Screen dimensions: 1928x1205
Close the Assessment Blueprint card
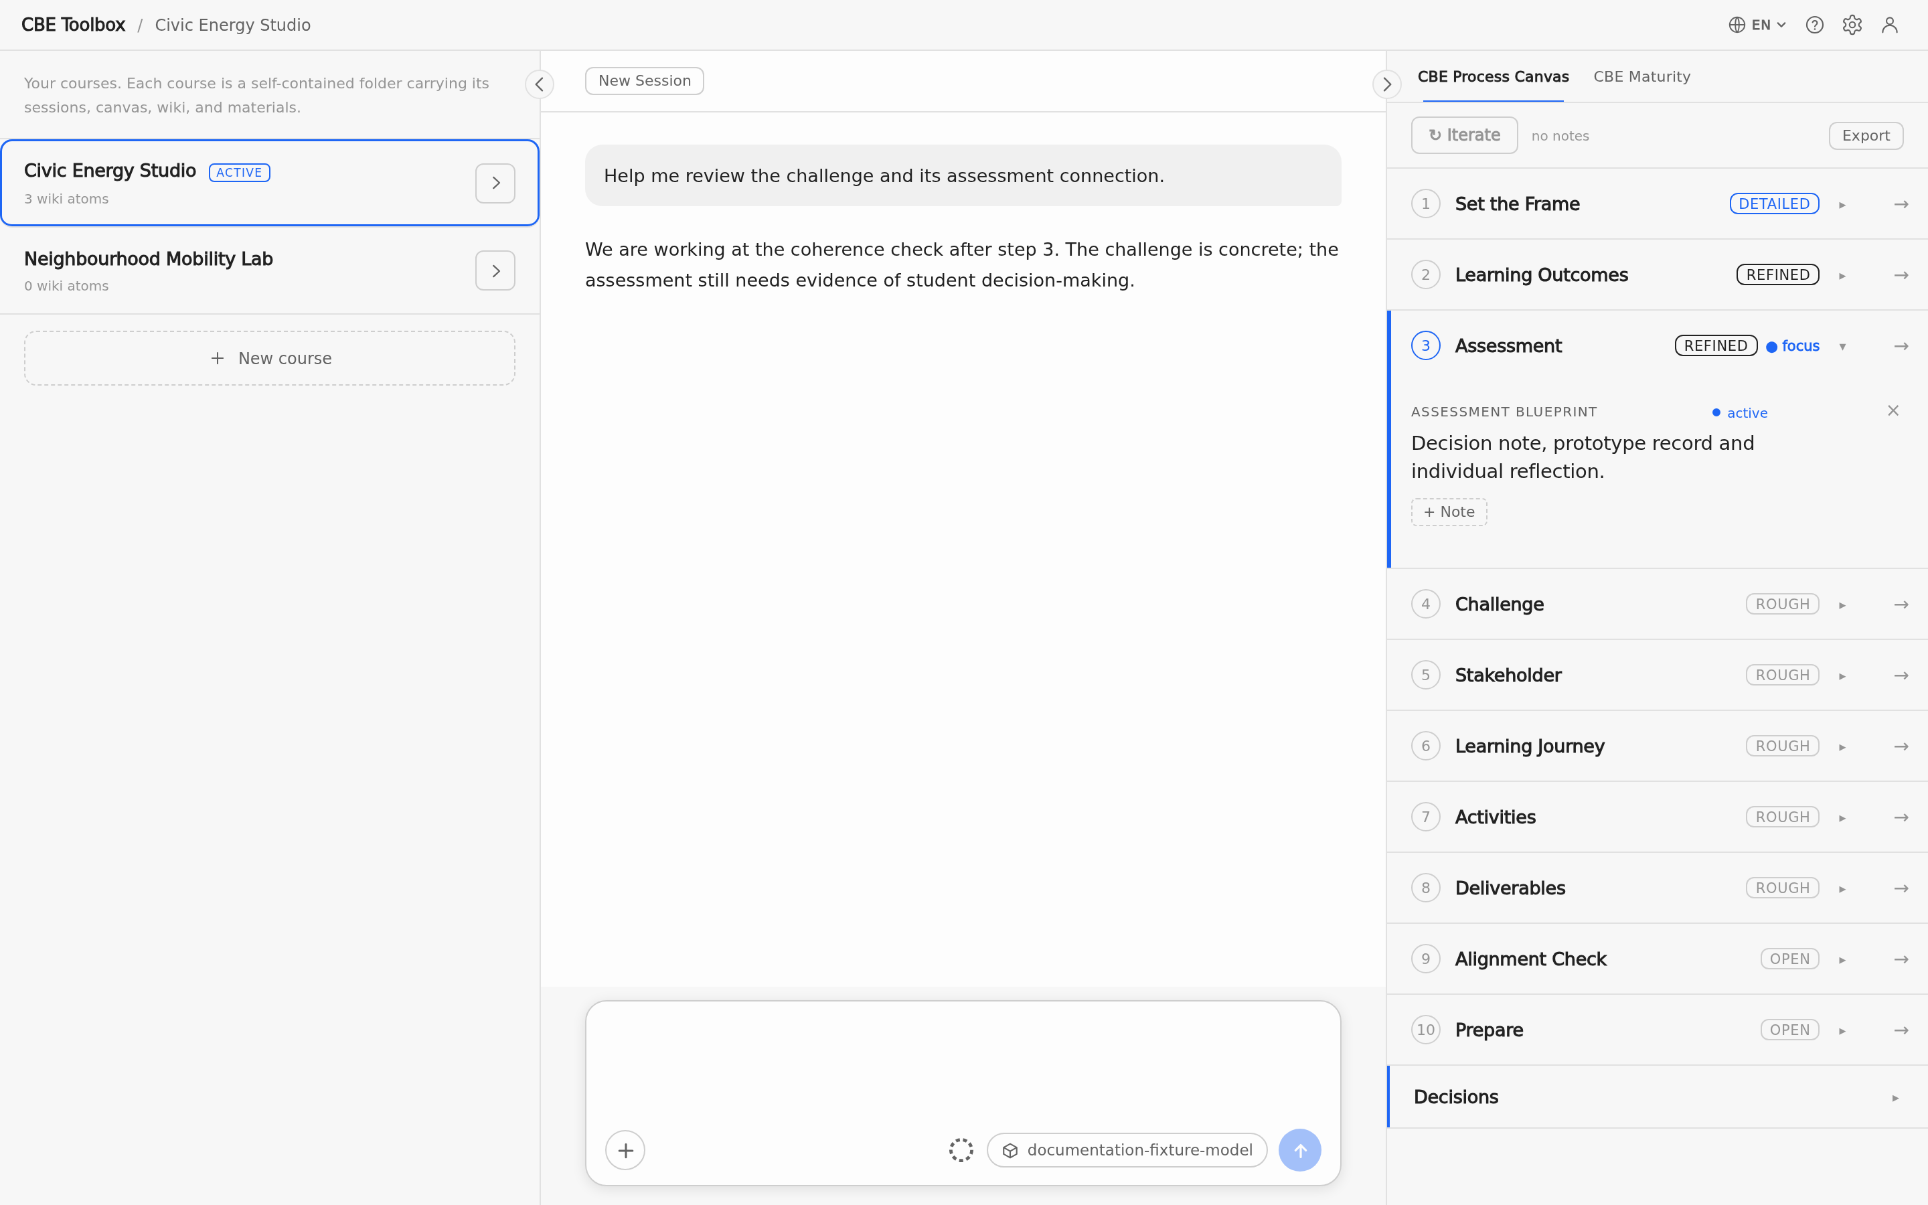(x=1893, y=410)
